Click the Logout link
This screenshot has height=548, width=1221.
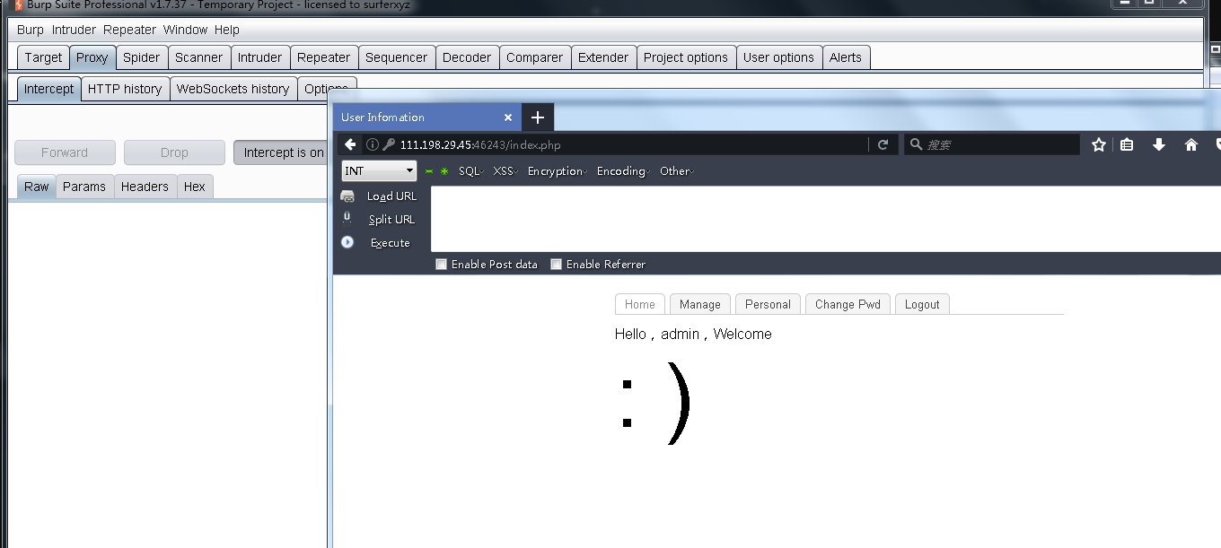point(922,304)
